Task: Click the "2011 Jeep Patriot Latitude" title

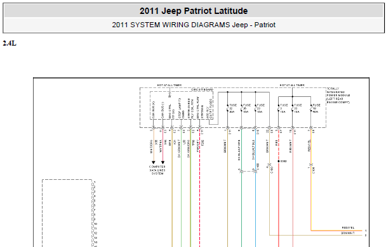Action: [194, 11]
